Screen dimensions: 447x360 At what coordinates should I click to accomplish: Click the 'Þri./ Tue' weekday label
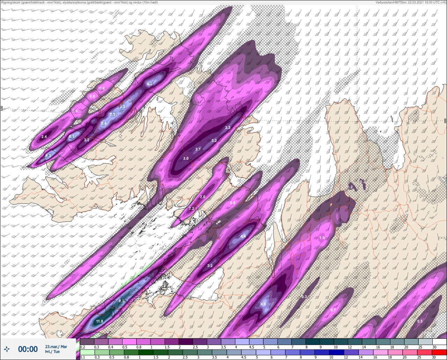tap(52, 352)
